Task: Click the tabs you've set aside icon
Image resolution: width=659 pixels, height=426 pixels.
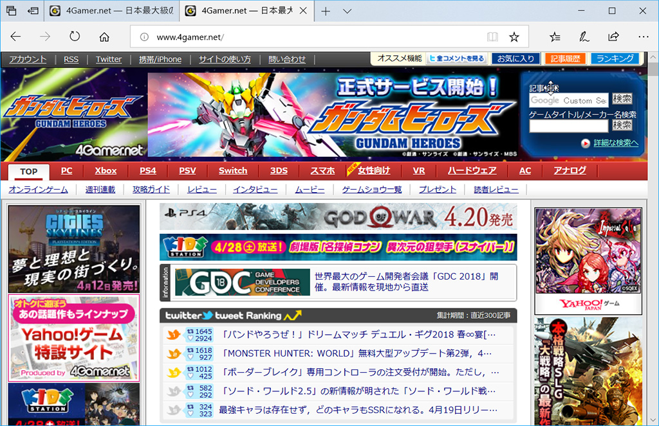Action: (x=12, y=11)
